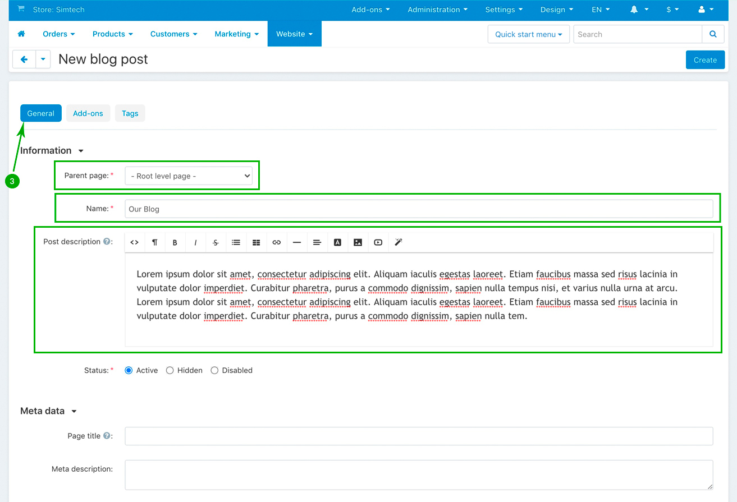Screen dimensions: 737x502
Task: Click the strikethrough icon in editor
Action: 216,242
